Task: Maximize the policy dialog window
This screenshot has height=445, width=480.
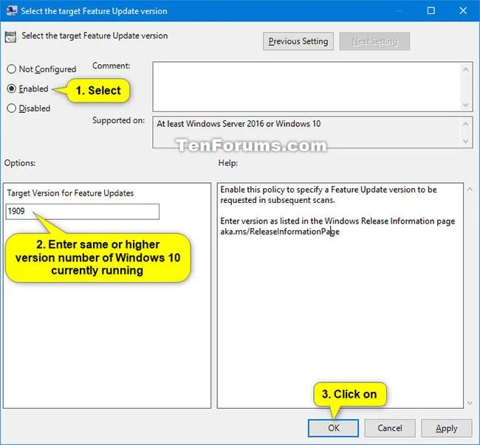Action: click(431, 11)
